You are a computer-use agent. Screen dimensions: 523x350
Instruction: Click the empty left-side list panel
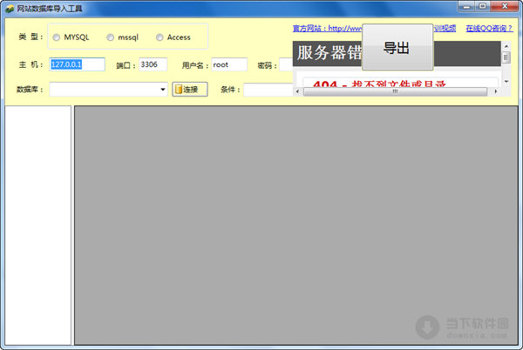[37, 225]
